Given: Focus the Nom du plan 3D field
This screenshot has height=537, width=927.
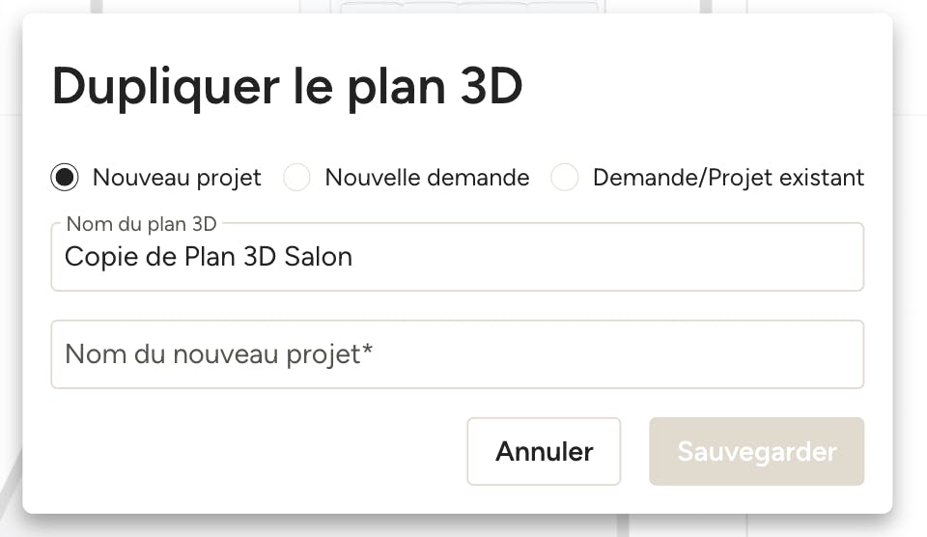Looking at the screenshot, I should pyautogui.click(x=458, y=257).
